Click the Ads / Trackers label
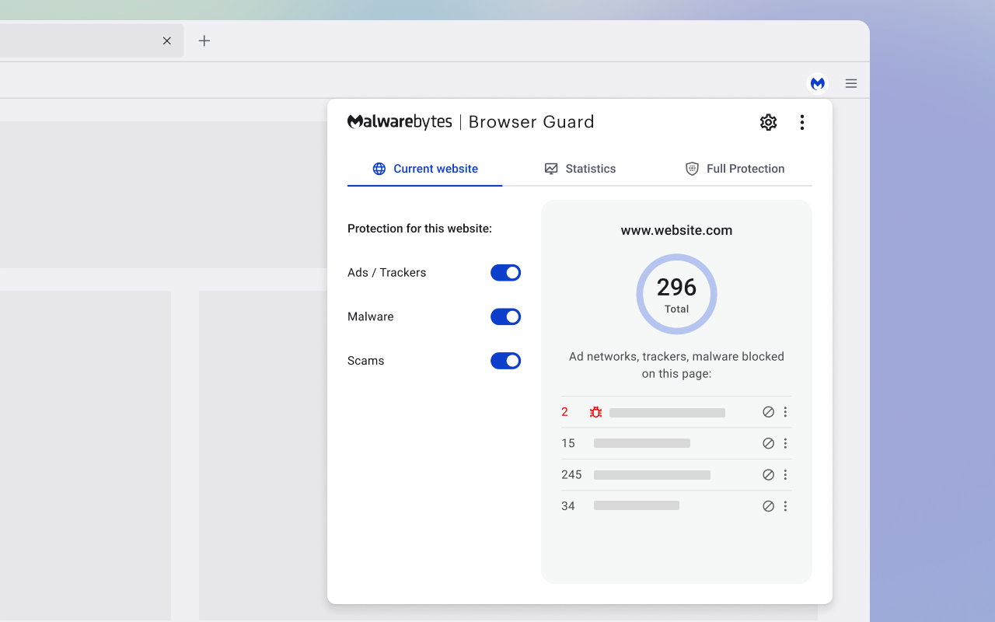The width and height of the screenshot is (995, 622). (x=387, y=273)
